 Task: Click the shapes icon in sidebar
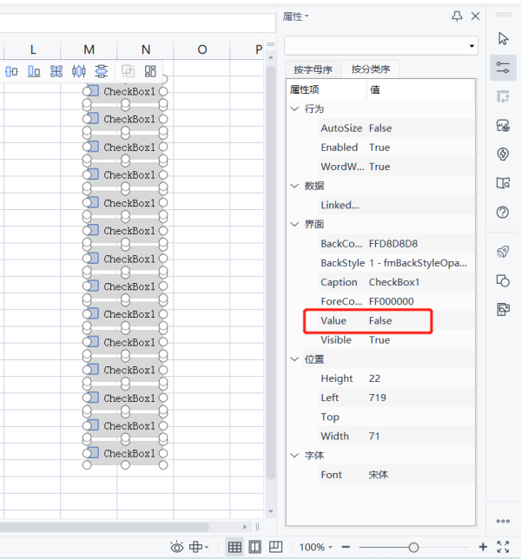pos(503,279)
